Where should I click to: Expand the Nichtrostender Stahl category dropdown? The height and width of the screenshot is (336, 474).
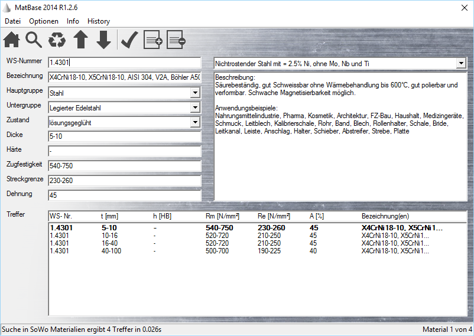pos(460,63)
